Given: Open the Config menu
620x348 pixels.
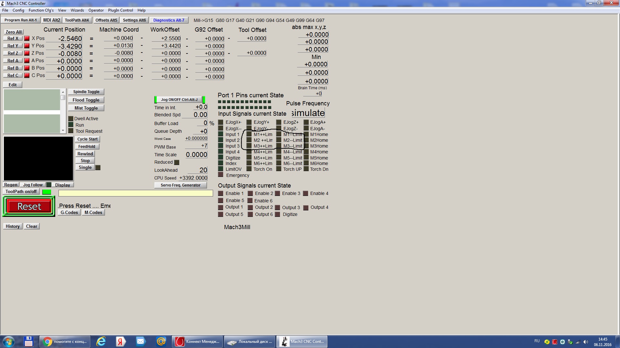Looking at the screenshot, I should coord(18,10).
